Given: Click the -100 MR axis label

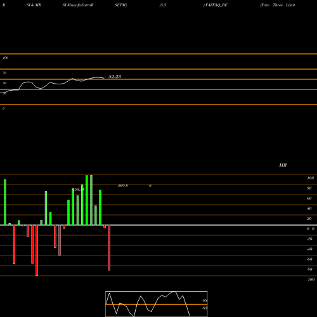Looking at the screenshot, I should [x=311, y=280].
